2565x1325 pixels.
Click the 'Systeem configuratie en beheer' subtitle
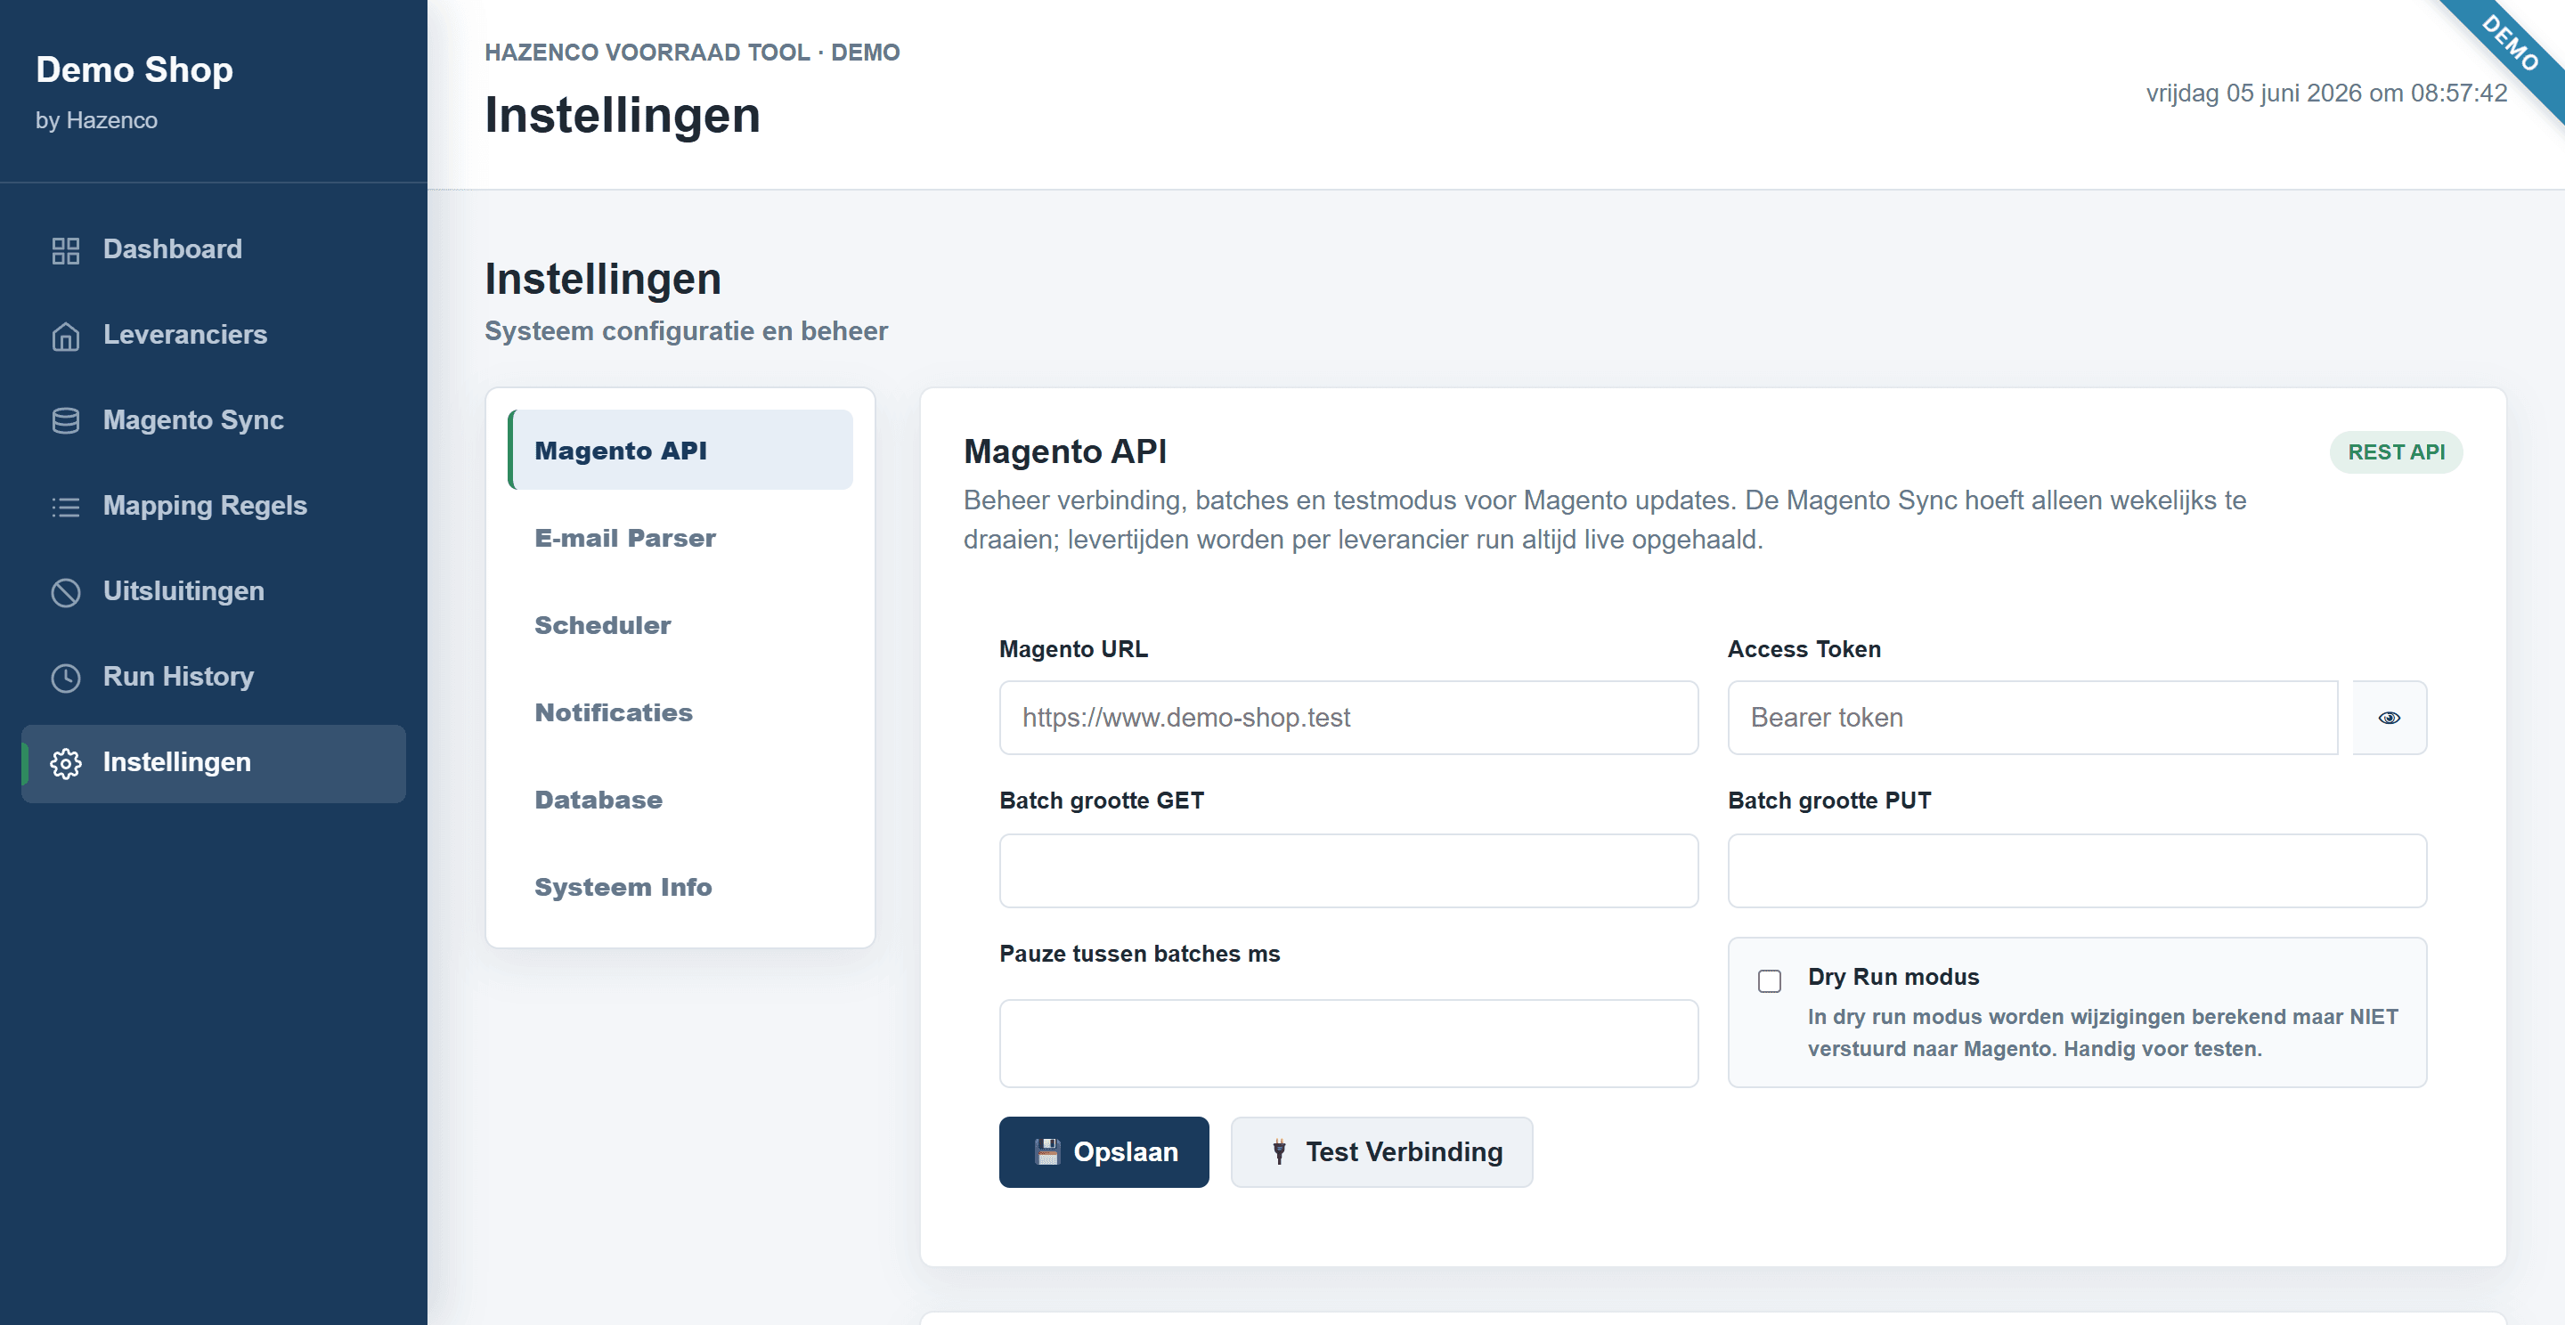coord(686,331)
